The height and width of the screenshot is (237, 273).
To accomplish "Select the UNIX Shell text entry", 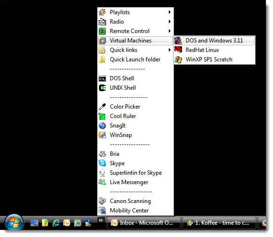I will [x=123, y=88].
